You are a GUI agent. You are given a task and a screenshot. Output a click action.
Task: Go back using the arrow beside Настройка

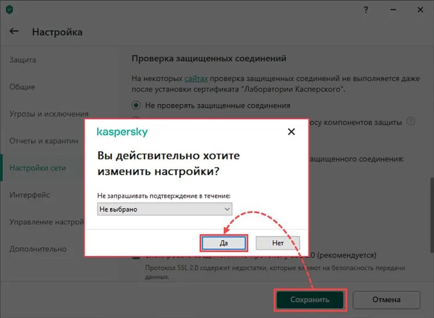click(14, 31)
